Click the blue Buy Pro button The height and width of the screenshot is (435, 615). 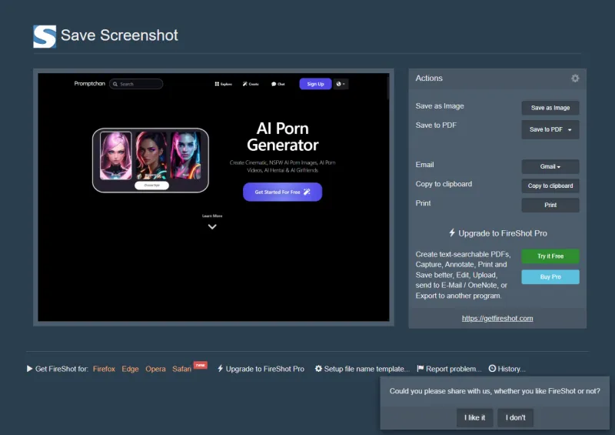click(x=550, y=276)
